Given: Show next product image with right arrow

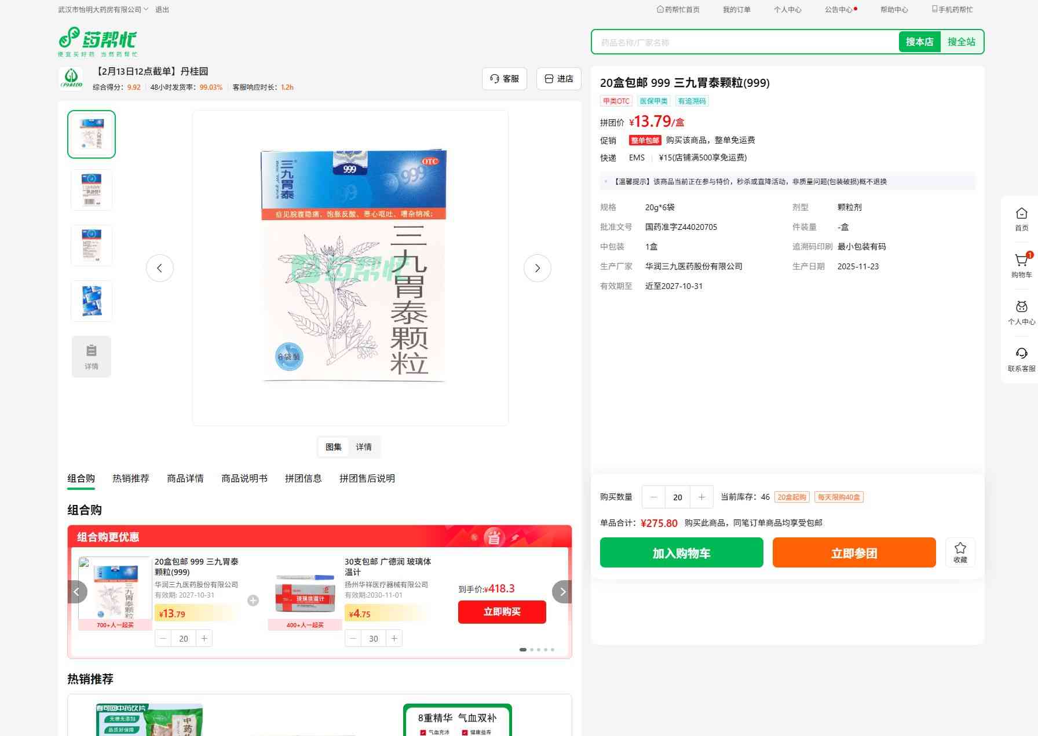Looking at the screenshot, I should point(537,268).
